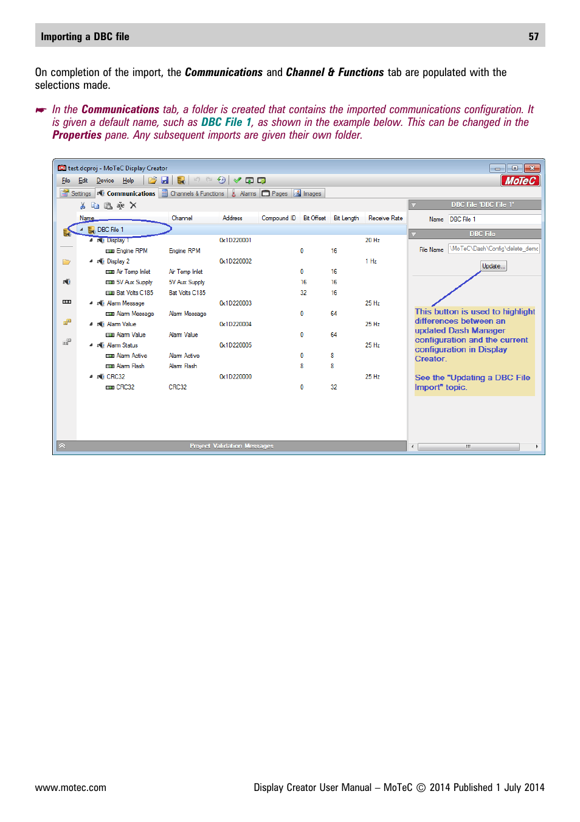
Task: Click properties pane horizontal scrollbar thumb
Action: pos(468,447)
